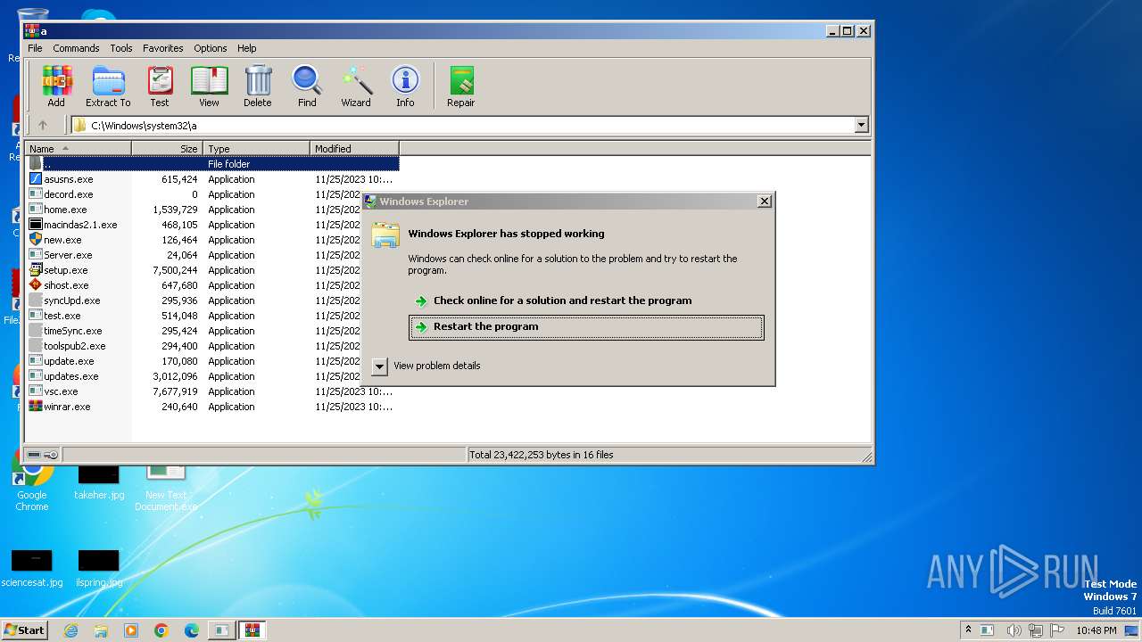This screenshot has width=1142, height=642.
Task: Select the update.exe row
Action: coord(212,361)
